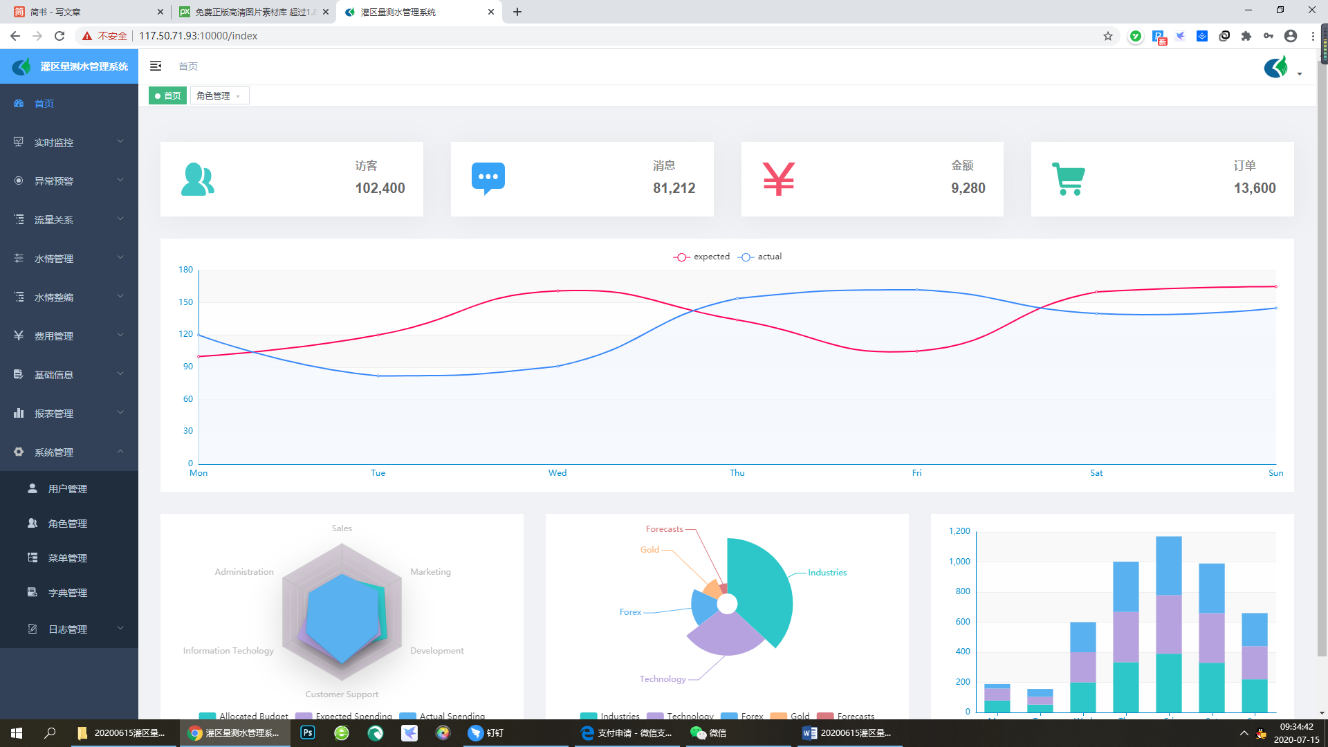This screenshot has width=1328, height=747.
Task: Toggle the actual series legend
Action: 759,257
